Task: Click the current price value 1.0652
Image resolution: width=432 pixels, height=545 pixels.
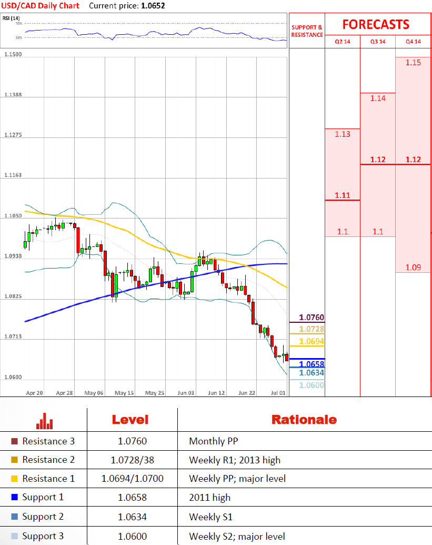Action: 153,6
